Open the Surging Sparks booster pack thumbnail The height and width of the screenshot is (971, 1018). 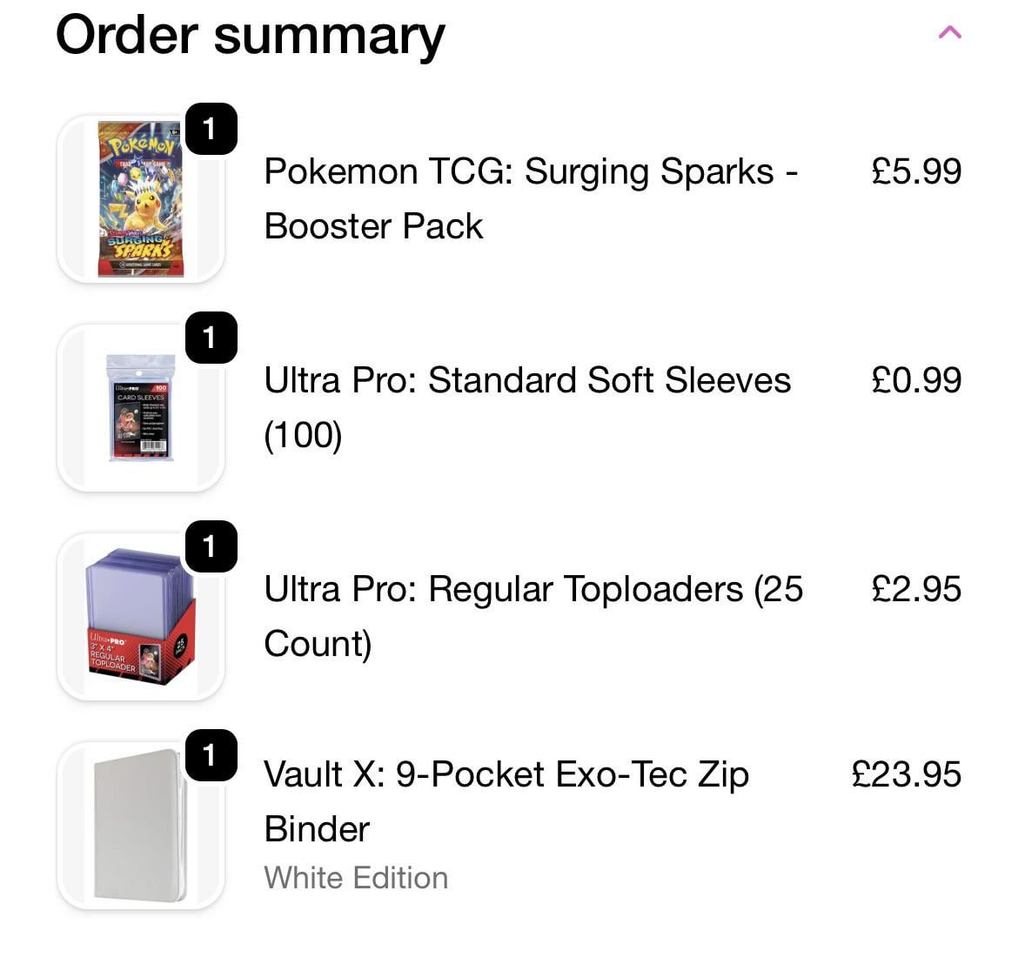[141, 199]
